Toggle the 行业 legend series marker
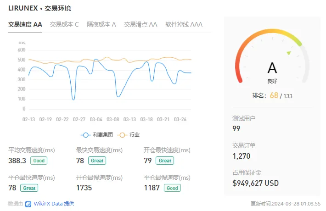 pyautogui.click(x=122, y=135)
